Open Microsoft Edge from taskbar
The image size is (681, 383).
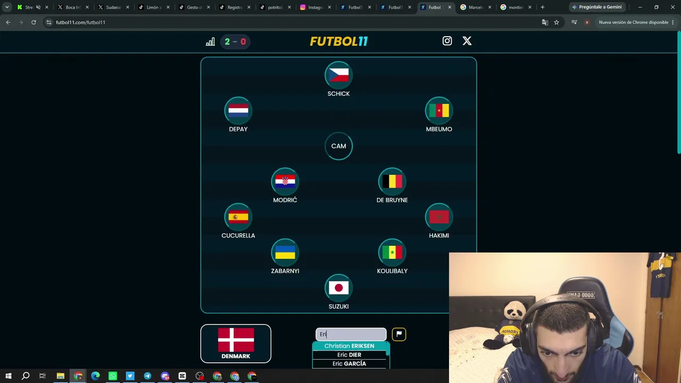click(x=95, y=376)
